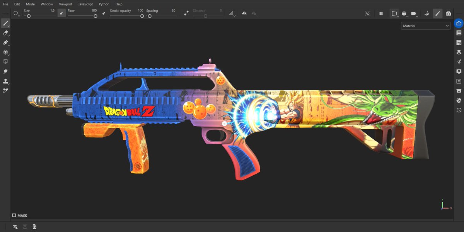
Task: Open Display Settings panel icon
Action: 459,71
